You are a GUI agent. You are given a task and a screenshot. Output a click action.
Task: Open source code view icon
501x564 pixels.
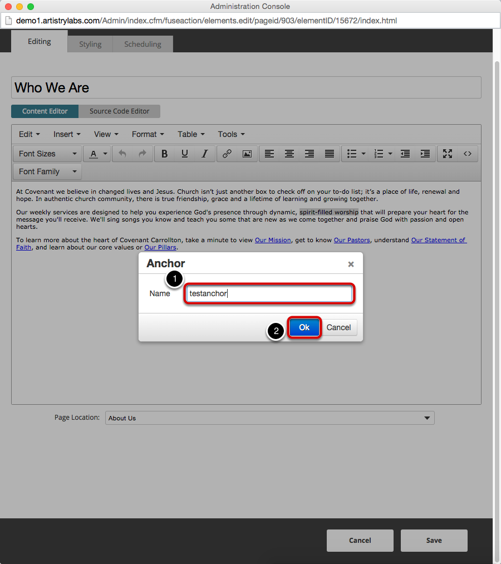pos(468,154)
